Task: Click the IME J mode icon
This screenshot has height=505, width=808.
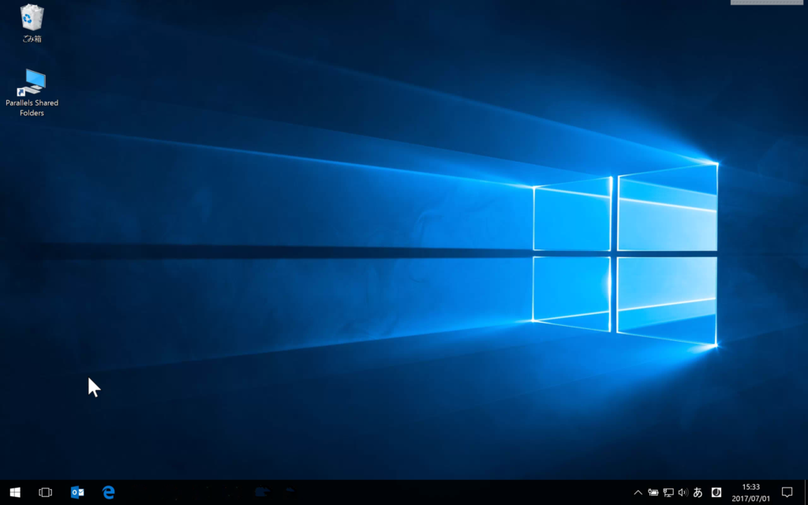Action: pos(716,492)
